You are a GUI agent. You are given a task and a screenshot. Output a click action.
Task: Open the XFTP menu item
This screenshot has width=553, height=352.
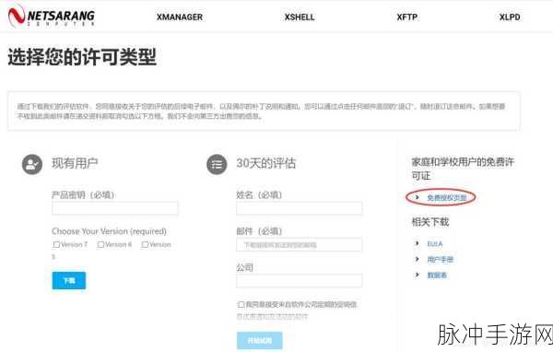407,17
